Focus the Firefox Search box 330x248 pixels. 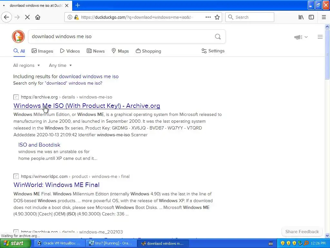(x=250, y=17)
